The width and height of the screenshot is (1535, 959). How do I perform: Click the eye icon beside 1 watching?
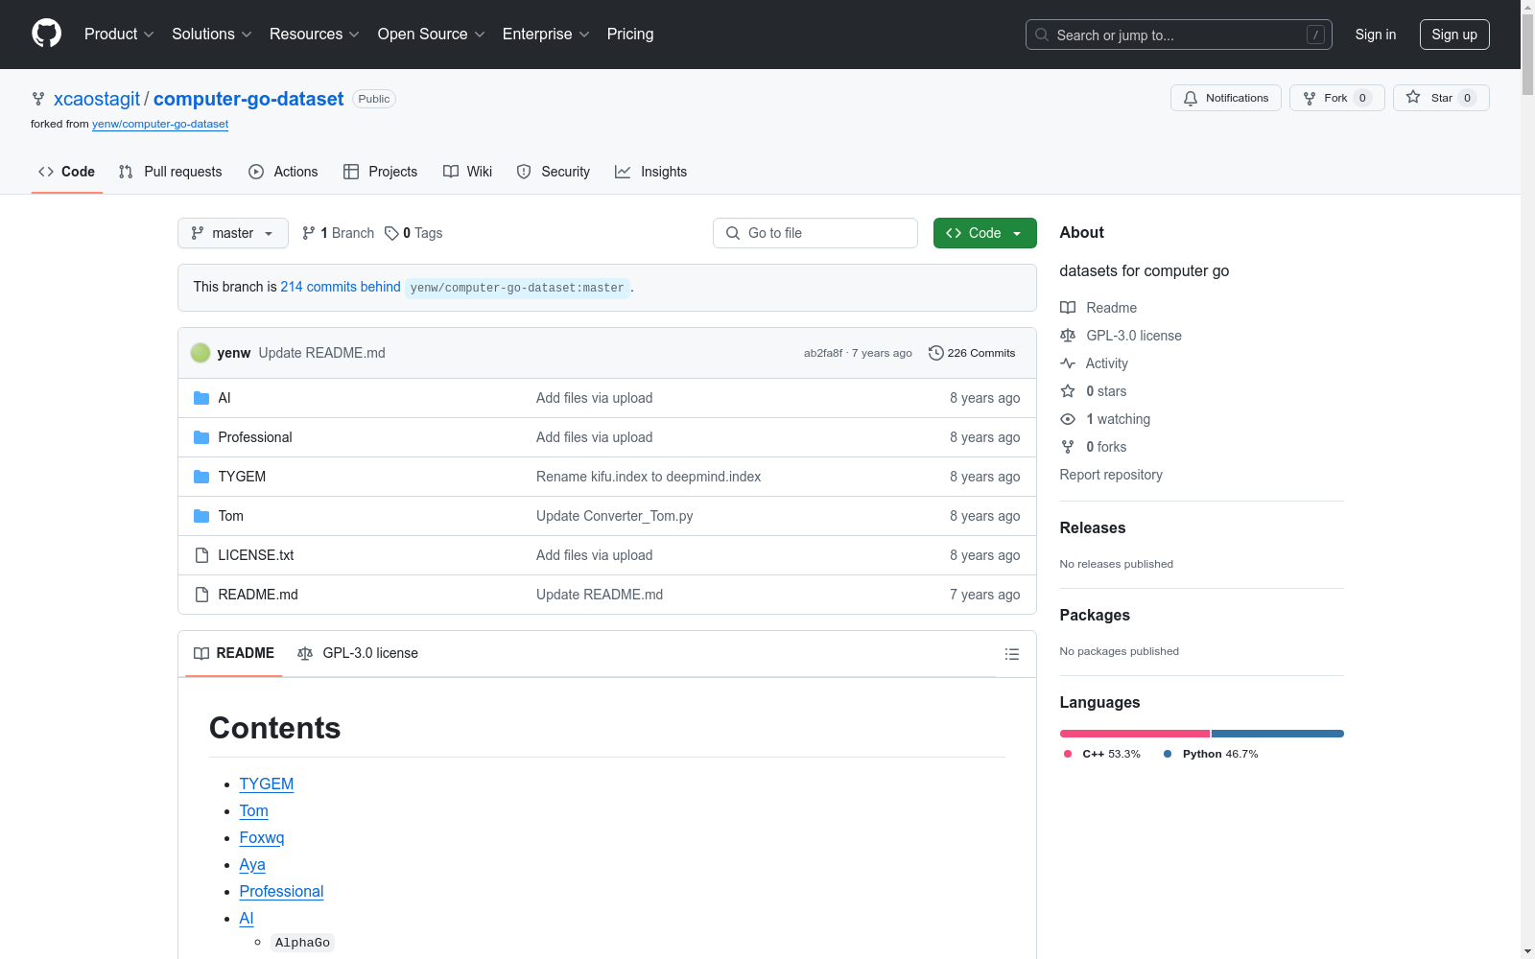[x=1068, y=419]
